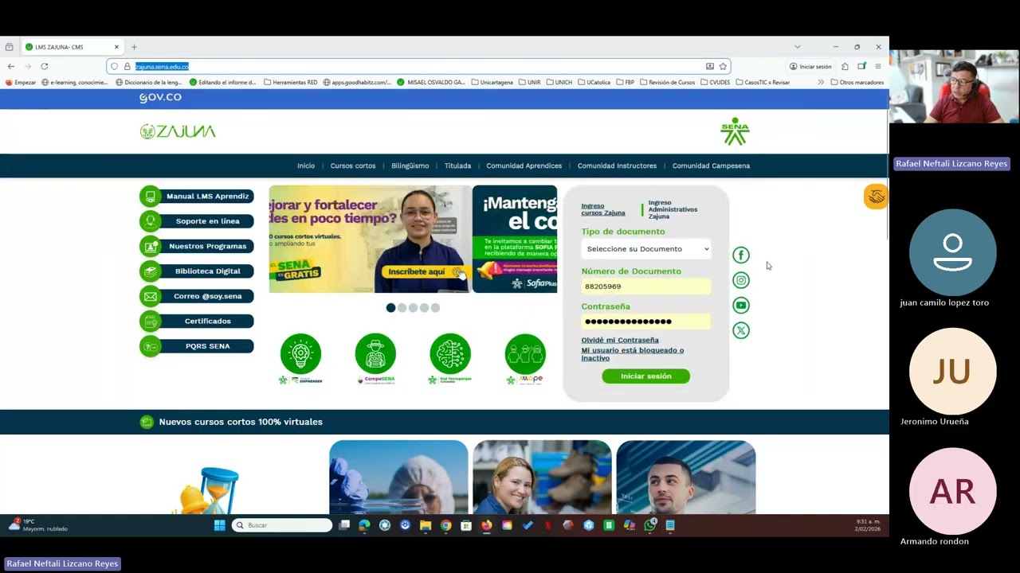The width and height of the screenshot is (1020, 573).
Task: Open a new browser tab
Action: [134, 47]
